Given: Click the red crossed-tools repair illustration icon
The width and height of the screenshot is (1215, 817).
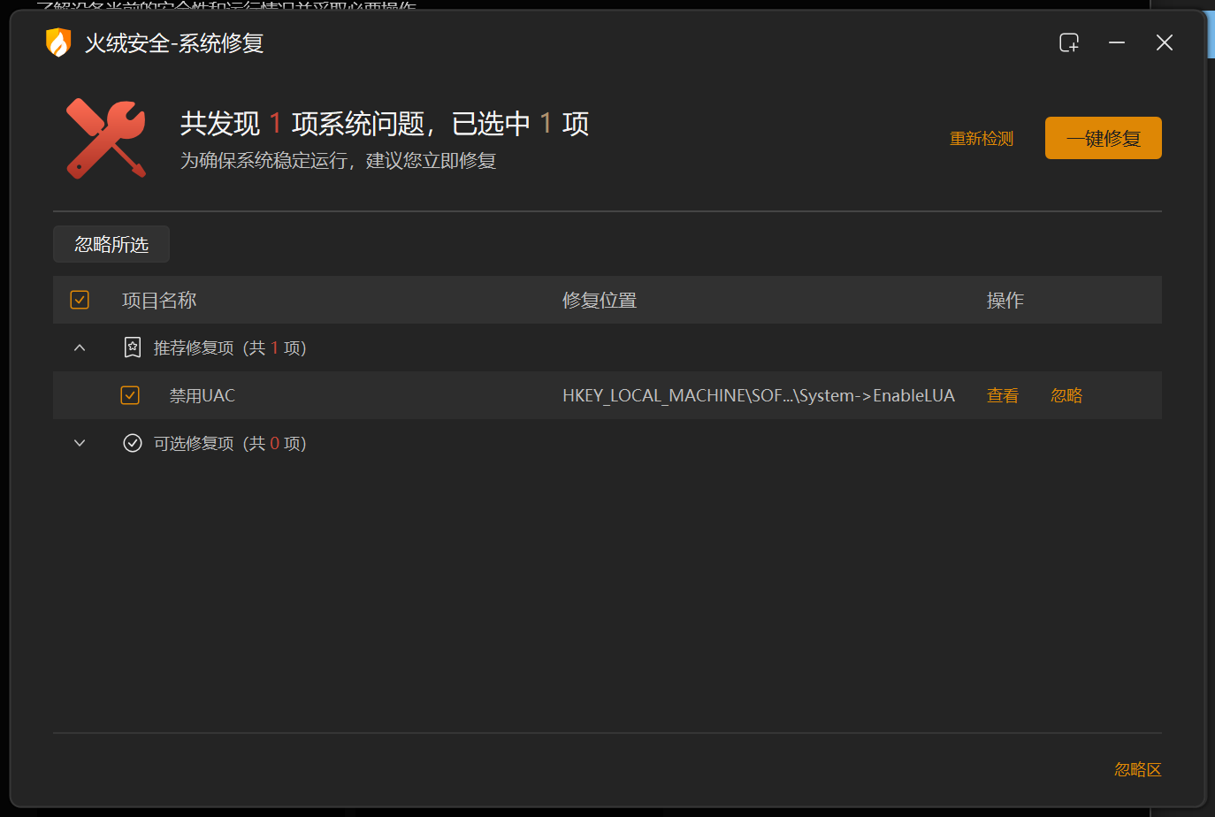Looking at the screenshot, I should coord(105,138).
